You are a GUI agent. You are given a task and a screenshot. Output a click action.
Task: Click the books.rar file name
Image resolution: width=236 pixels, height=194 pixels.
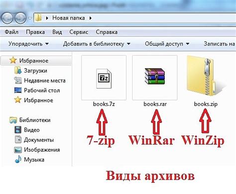tap(155, 104)
